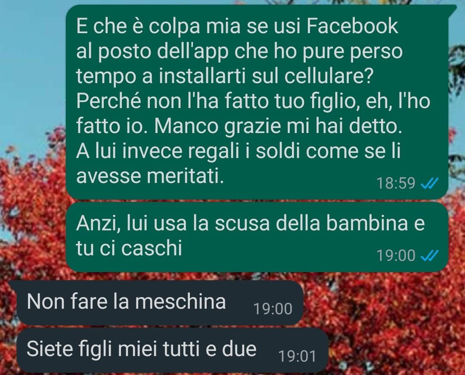Select the message starting 'E che è colpa mia'
Screen dimensions: 465x375
pos(257,102)
